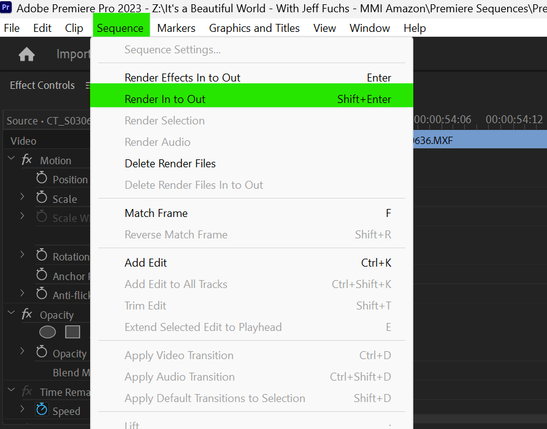This screenshot has width=547, height=429.
Task: Expand the Rotation property
Action: 22,254
